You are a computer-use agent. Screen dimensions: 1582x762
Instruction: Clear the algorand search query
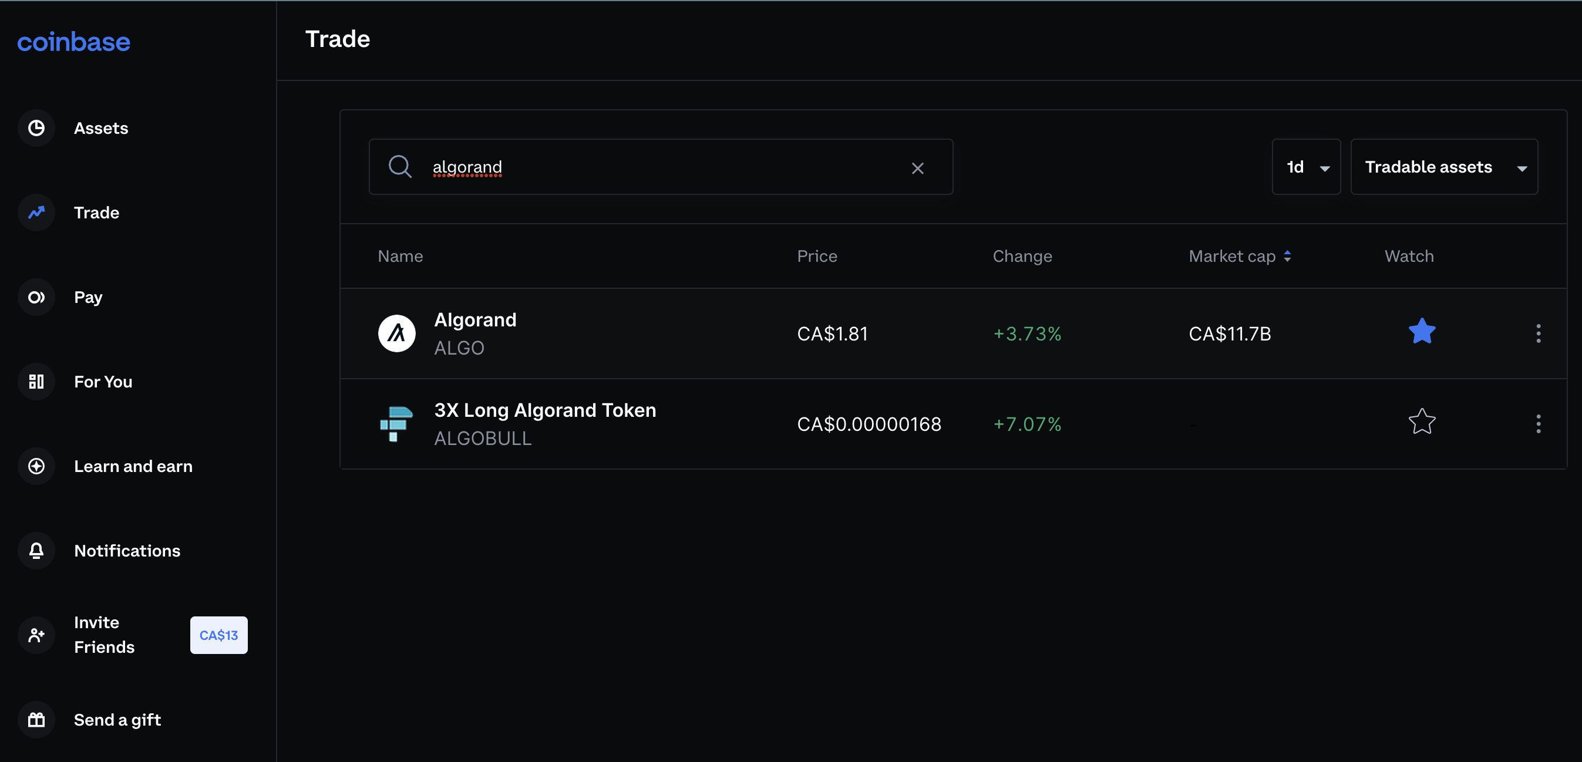pos(918,167)
